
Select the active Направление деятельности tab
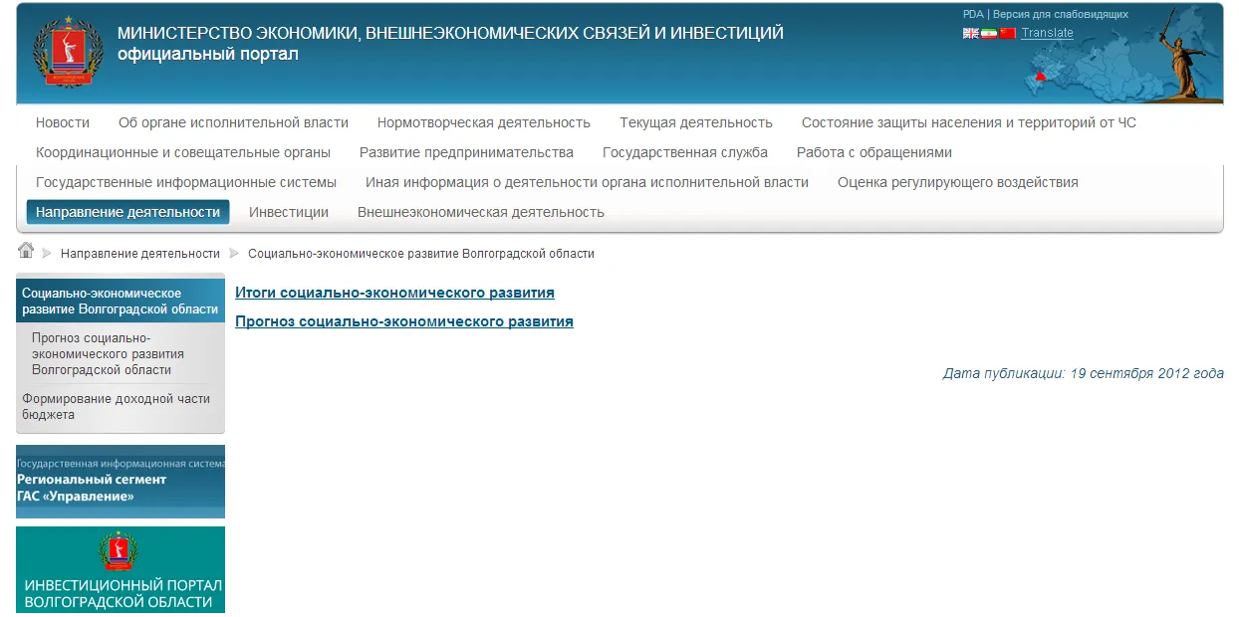[x=127, y=212]
